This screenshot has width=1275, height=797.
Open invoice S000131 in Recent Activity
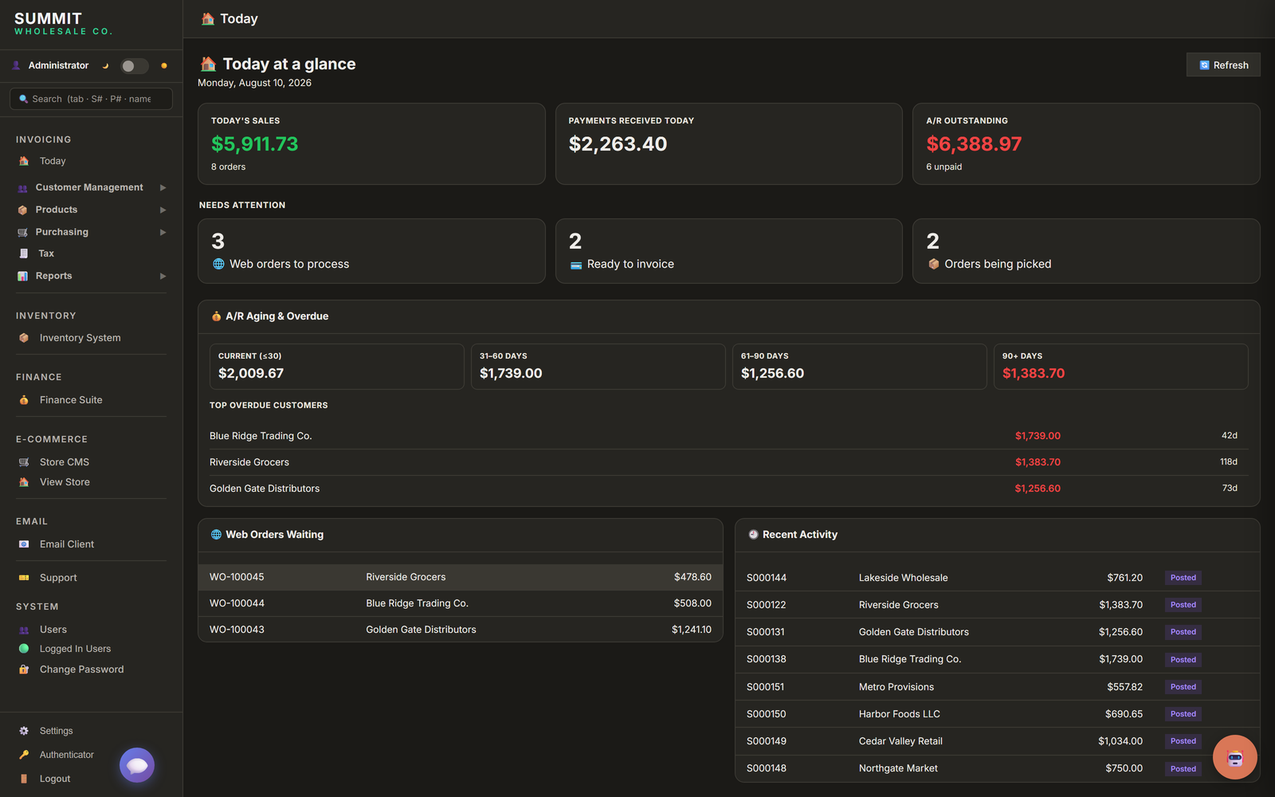[x=997, y=632]
